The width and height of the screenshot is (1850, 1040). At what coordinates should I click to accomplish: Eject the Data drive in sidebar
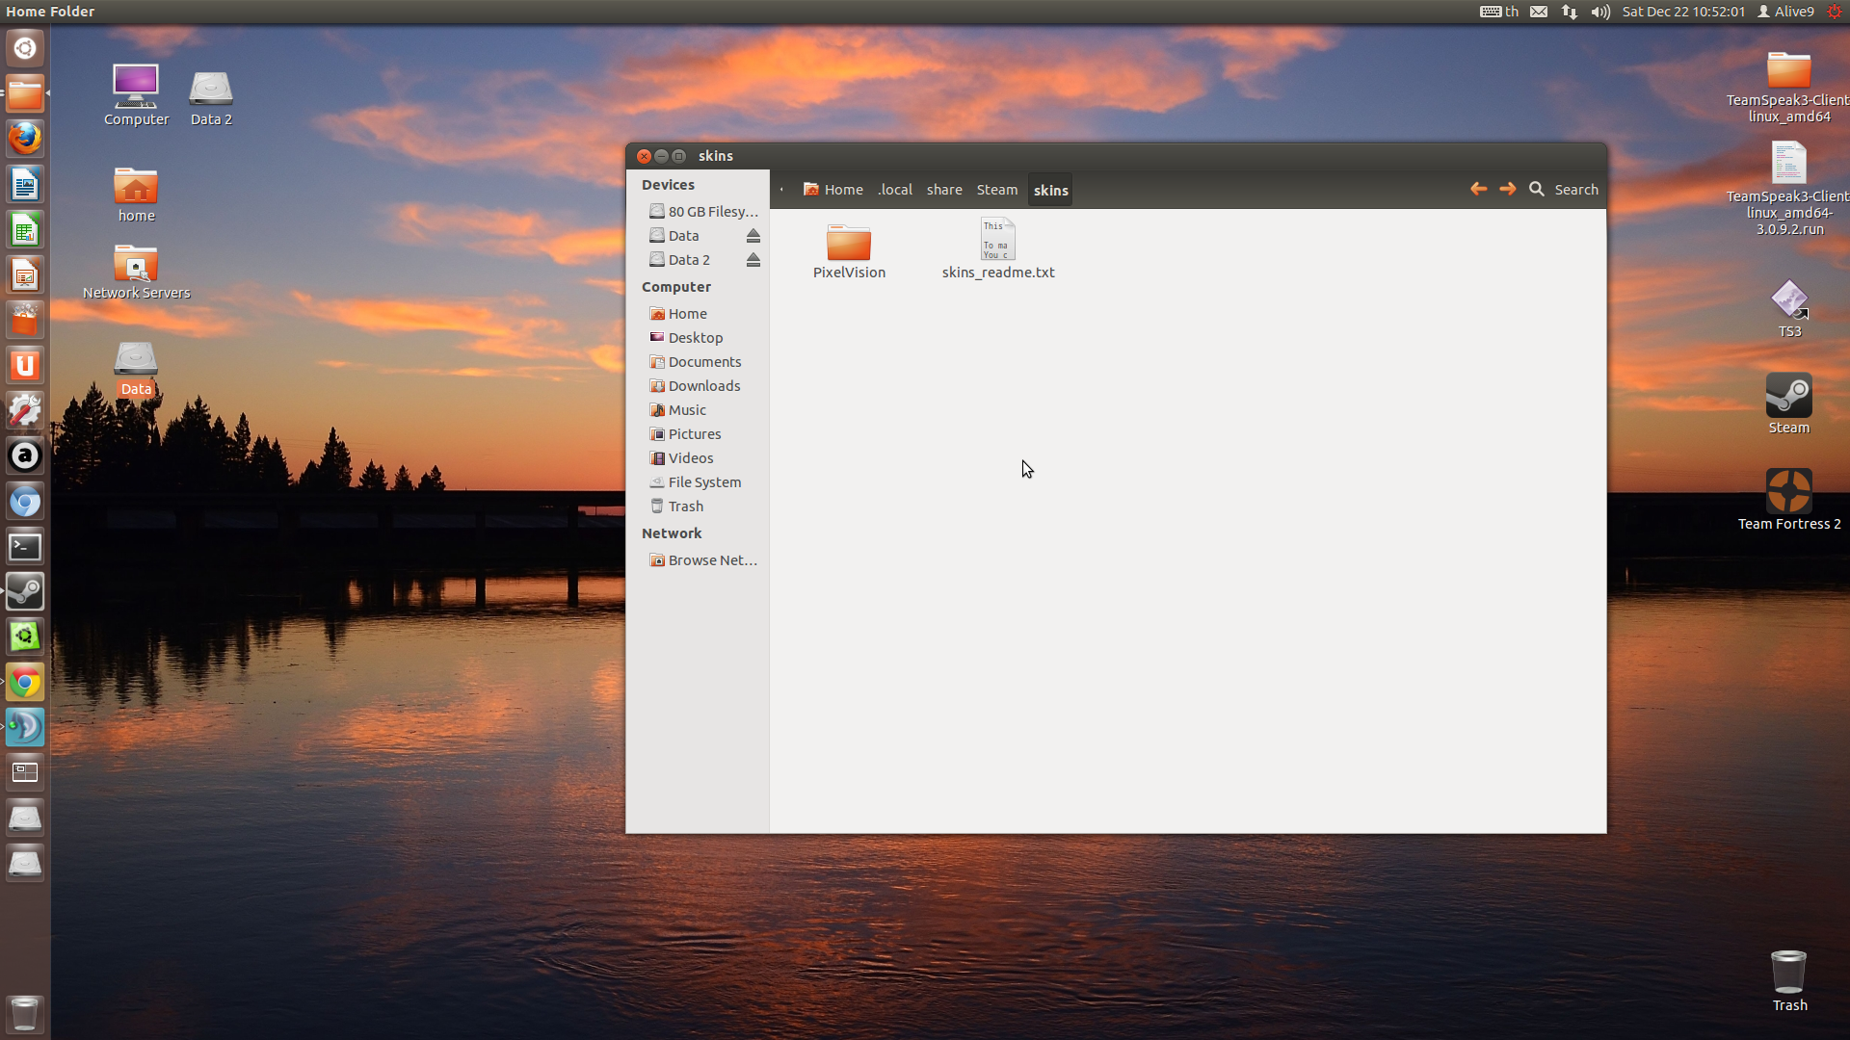[x=753, y=236]
